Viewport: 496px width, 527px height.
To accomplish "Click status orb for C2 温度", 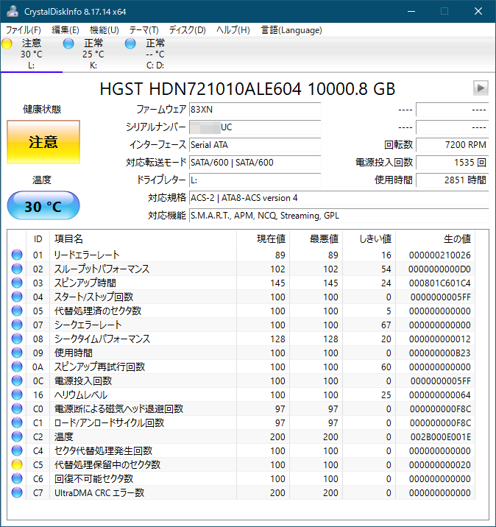I will click(17, 436).
